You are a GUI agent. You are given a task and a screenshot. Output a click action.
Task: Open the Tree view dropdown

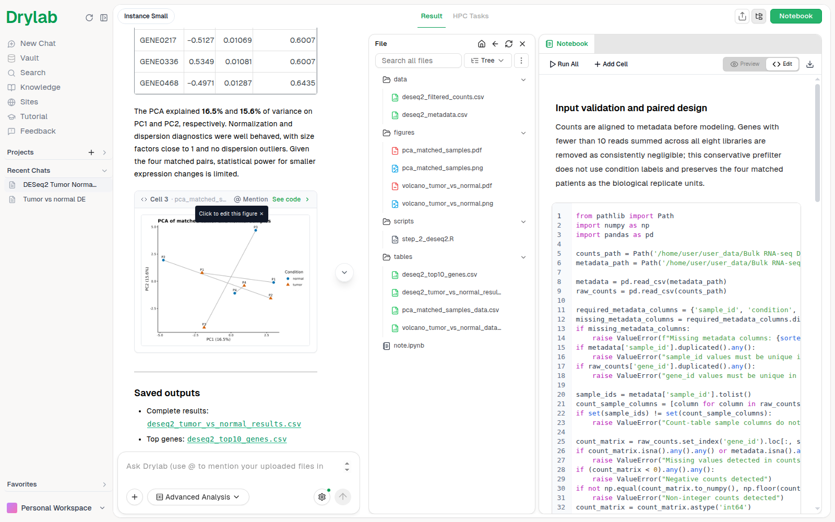487,61
